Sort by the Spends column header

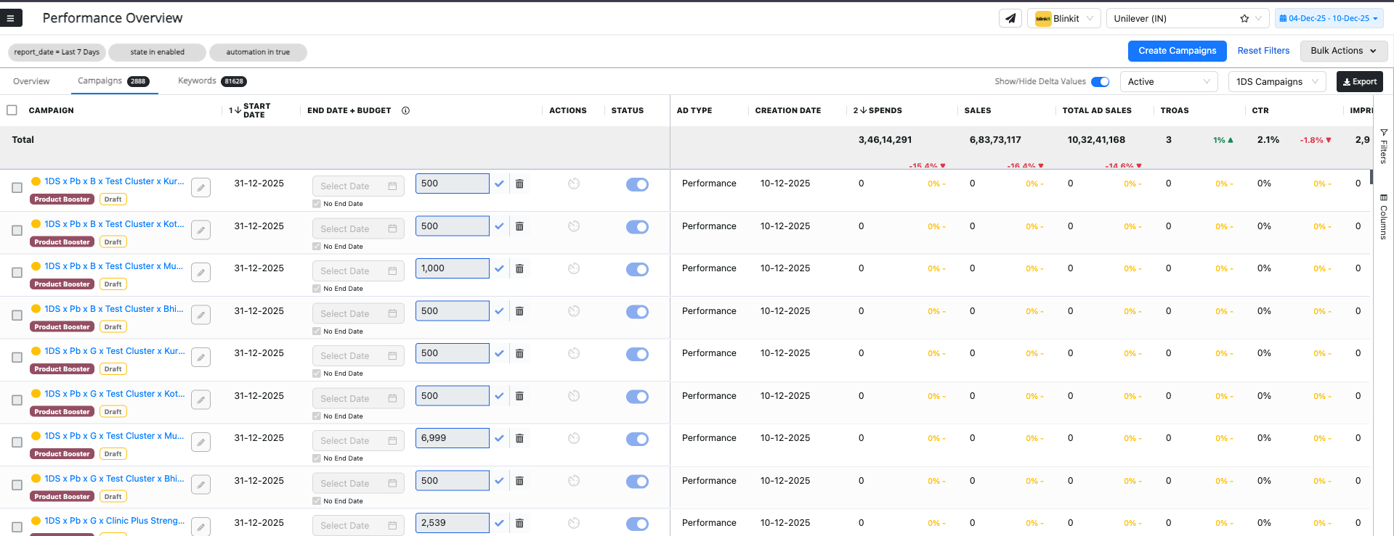coord(885,110)
